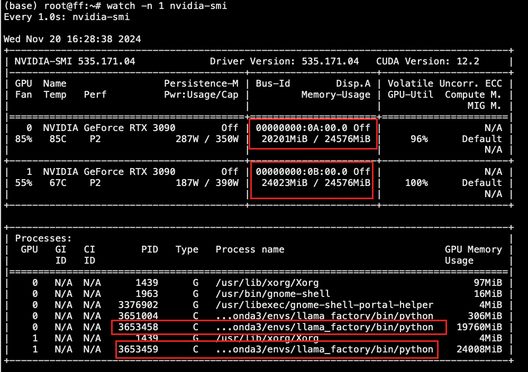Click the gnome-shell-portal-helper process entry

[324, 305]
